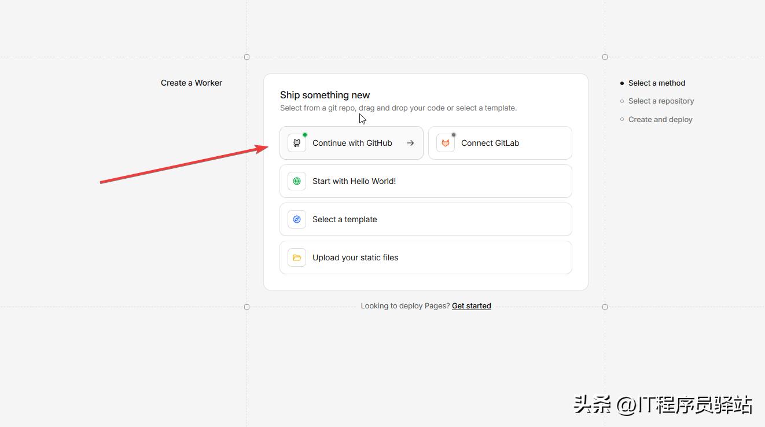Switch to the Create and deploy step
This screenshot has width=765, height=427.
tap(660, 119)
